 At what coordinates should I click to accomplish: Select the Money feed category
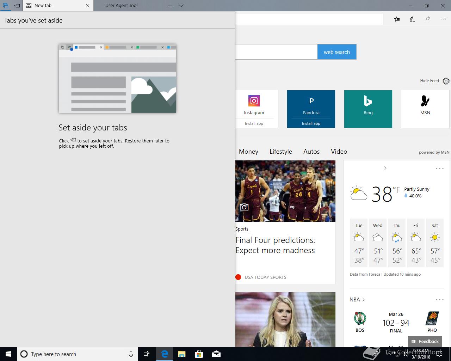[x=248, y=152]
